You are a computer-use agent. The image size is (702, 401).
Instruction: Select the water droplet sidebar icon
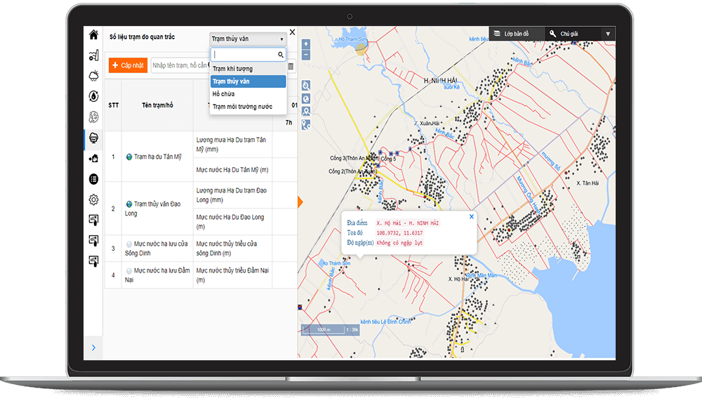[x=93, y=96]
